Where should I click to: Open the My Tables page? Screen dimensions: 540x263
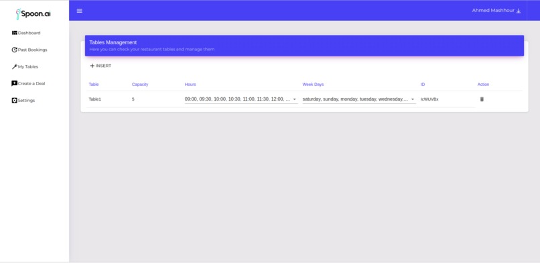pos(25,66)
